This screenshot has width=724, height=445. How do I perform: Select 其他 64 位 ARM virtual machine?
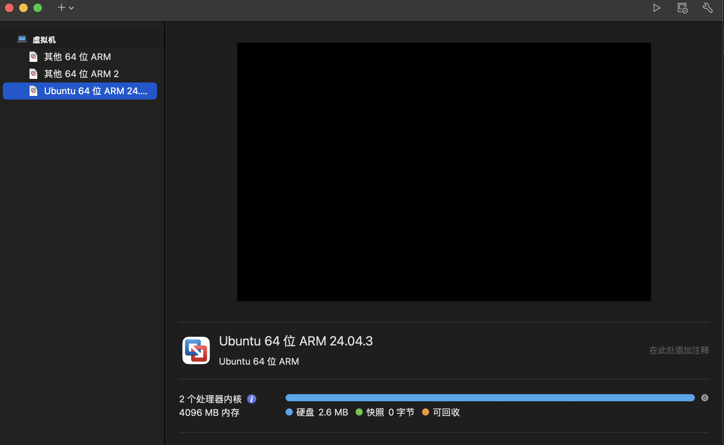[x=77, y=57]
